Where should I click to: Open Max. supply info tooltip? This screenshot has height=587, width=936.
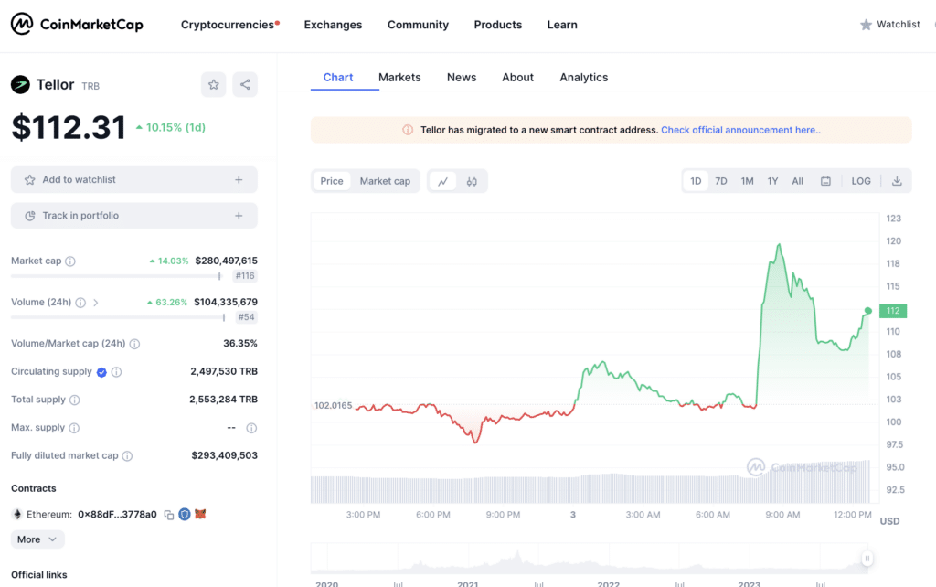[x=74, y=428]
